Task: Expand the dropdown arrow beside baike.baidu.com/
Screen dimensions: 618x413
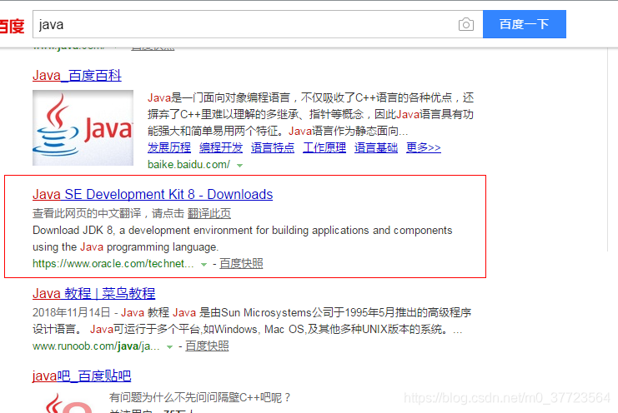Action: pos(239,166)
